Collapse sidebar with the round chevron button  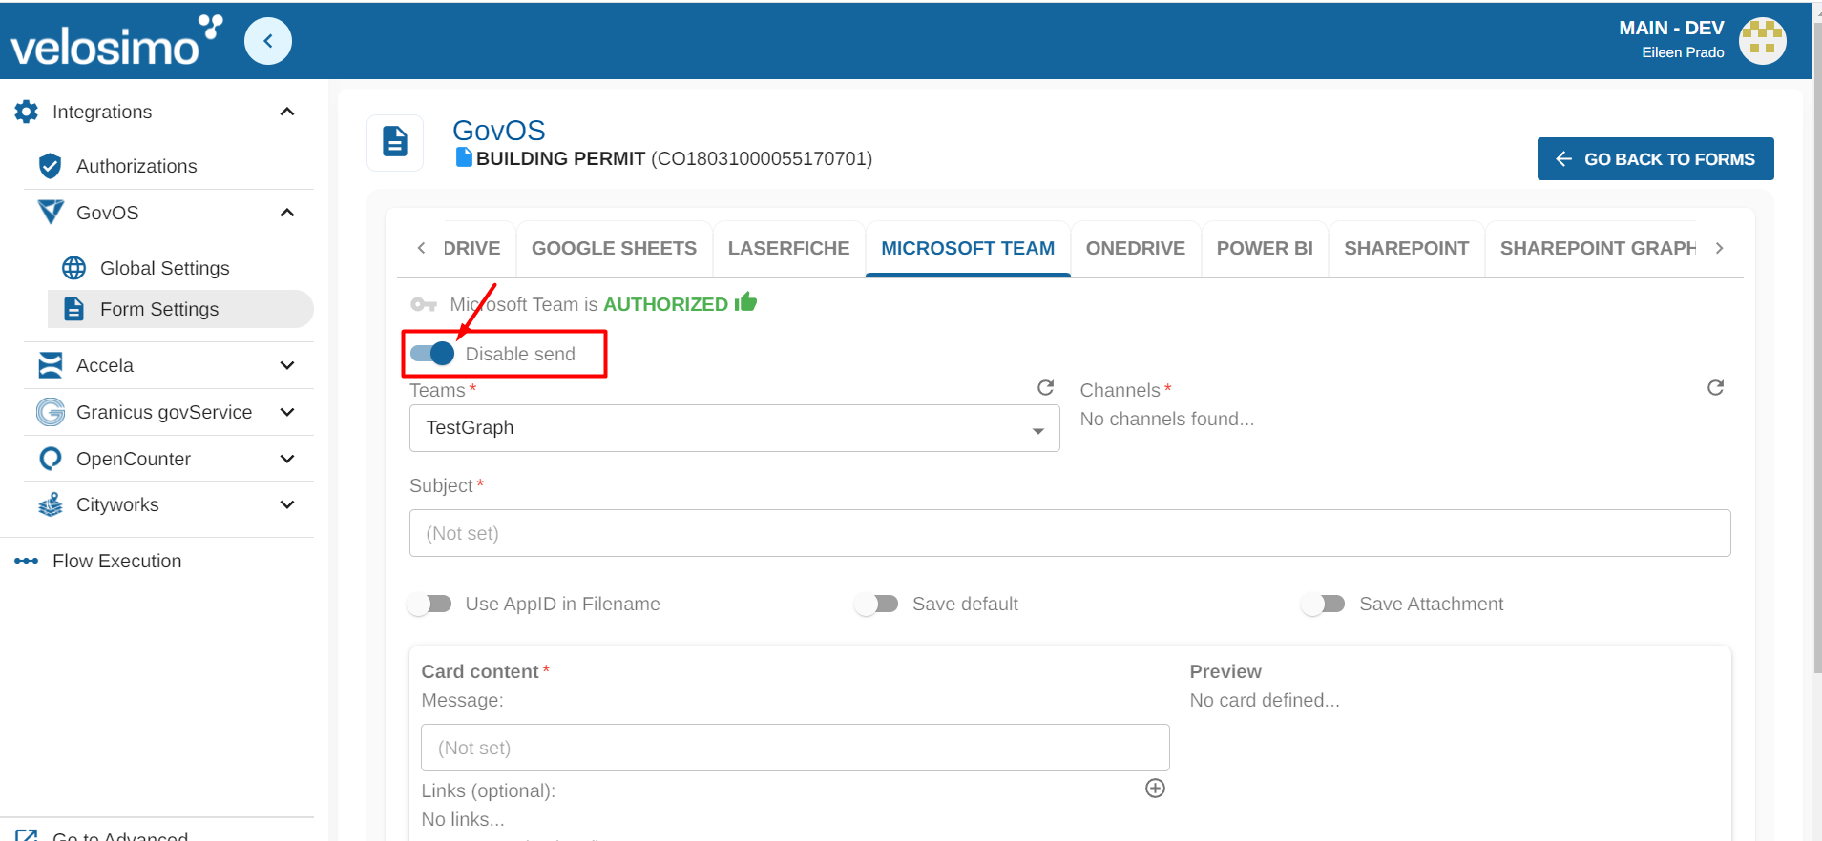click(268, 41)
